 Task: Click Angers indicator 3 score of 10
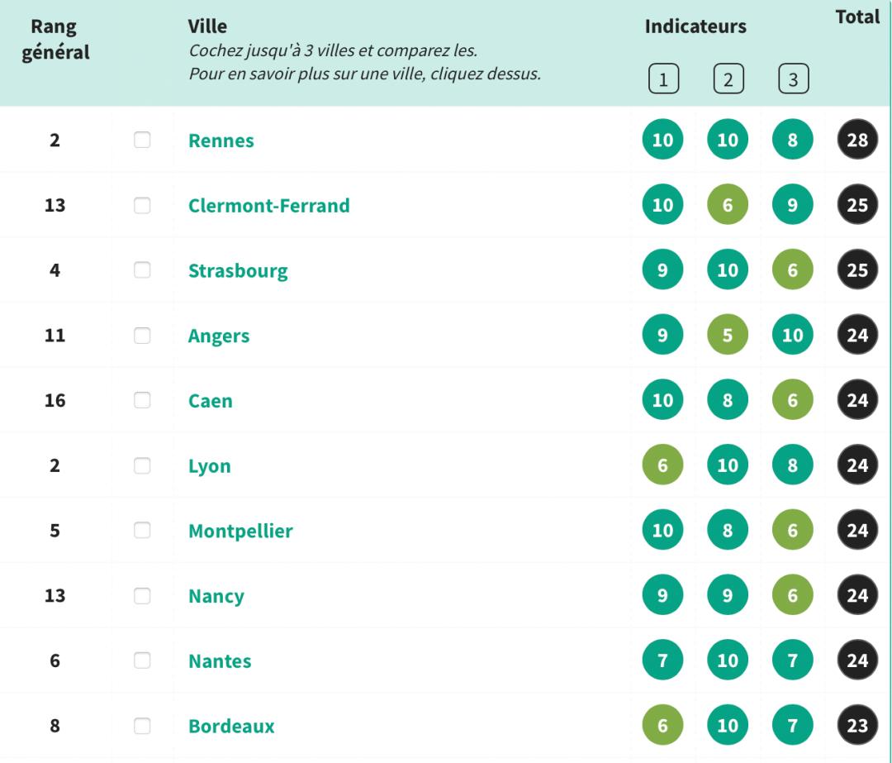[x=793, y=336]
